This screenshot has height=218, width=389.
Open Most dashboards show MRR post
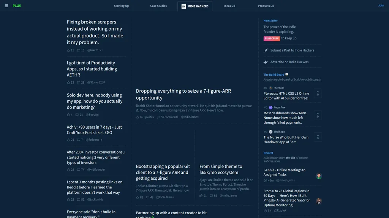click(x=285, y=118)
